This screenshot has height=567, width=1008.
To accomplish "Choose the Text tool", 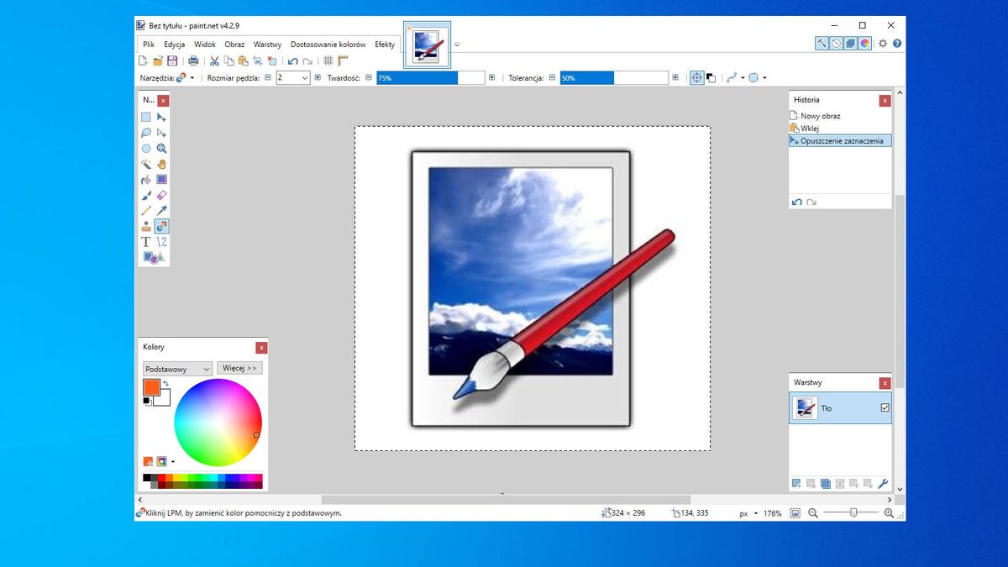I will pyautogui.click(x=146, y=242).
